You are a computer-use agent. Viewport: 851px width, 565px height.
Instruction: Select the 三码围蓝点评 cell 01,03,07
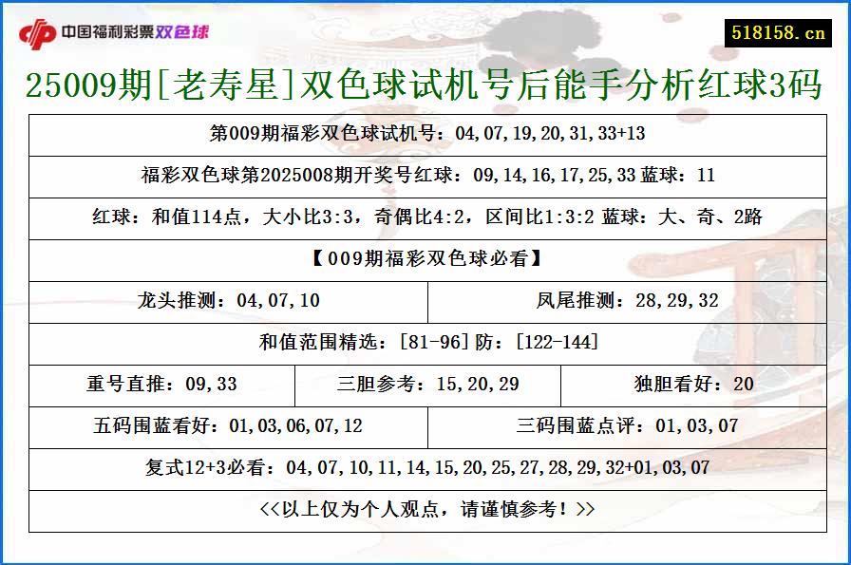click(x=627, y=425)
